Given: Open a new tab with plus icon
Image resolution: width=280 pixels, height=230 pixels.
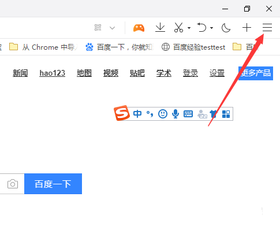Looking at the screenshot, I should coord(247,28).
